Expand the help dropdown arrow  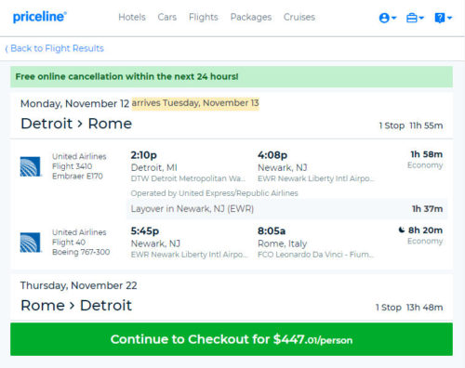[x=449, y=18]
